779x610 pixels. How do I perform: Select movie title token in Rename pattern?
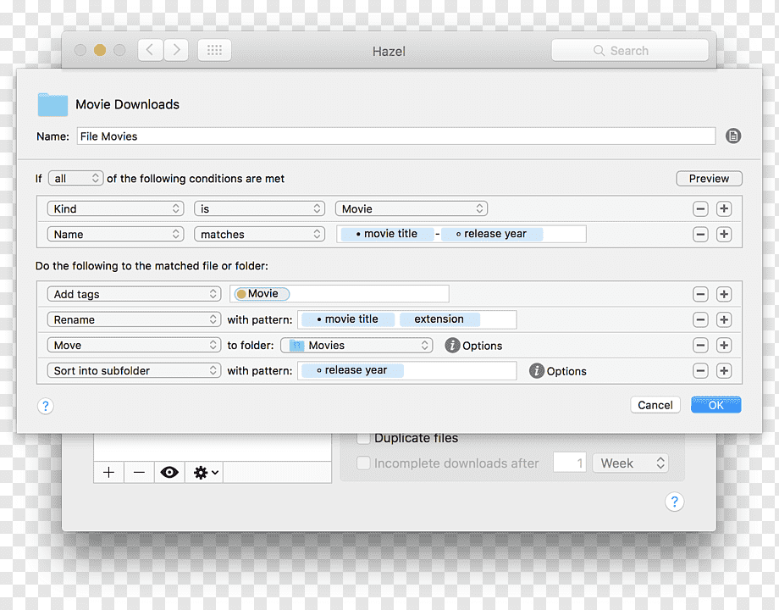pos(348,319)
